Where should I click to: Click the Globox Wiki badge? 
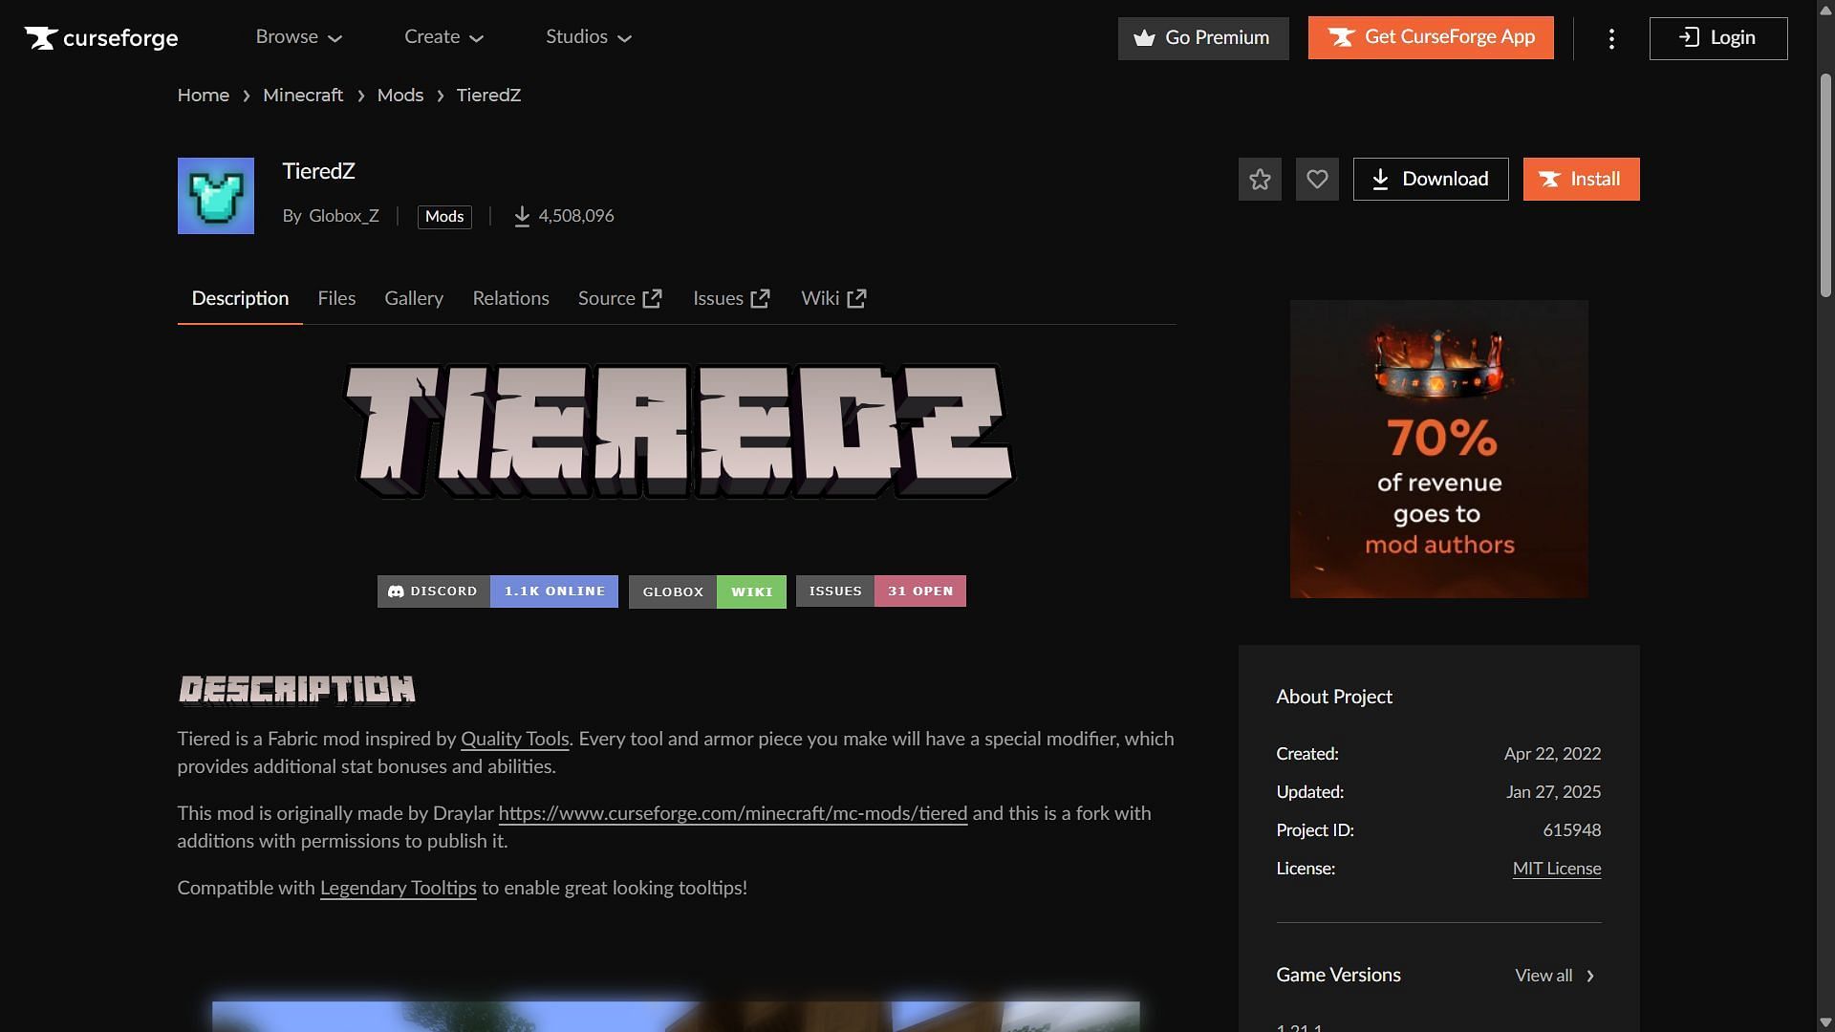pos(707,591)
